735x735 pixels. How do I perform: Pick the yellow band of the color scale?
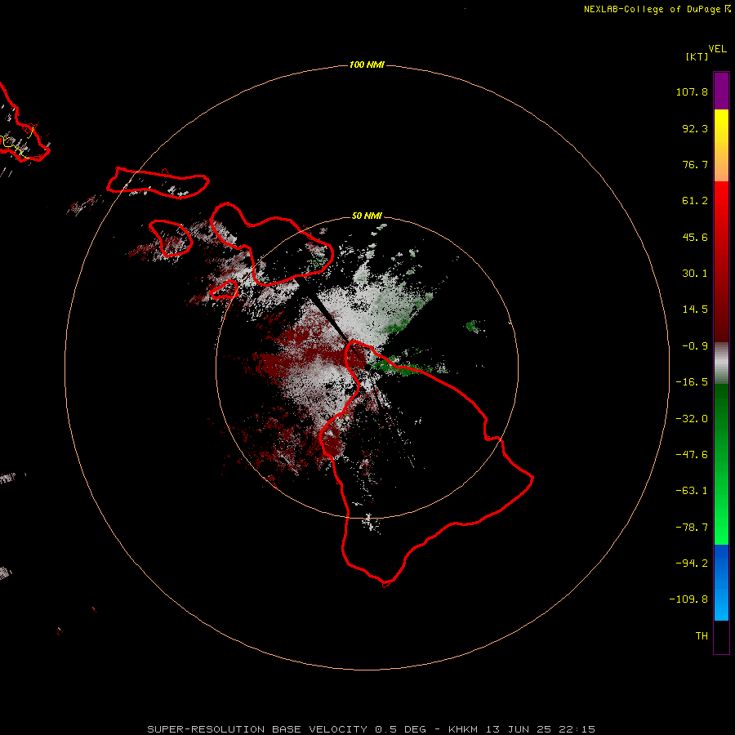click(721, 127)
